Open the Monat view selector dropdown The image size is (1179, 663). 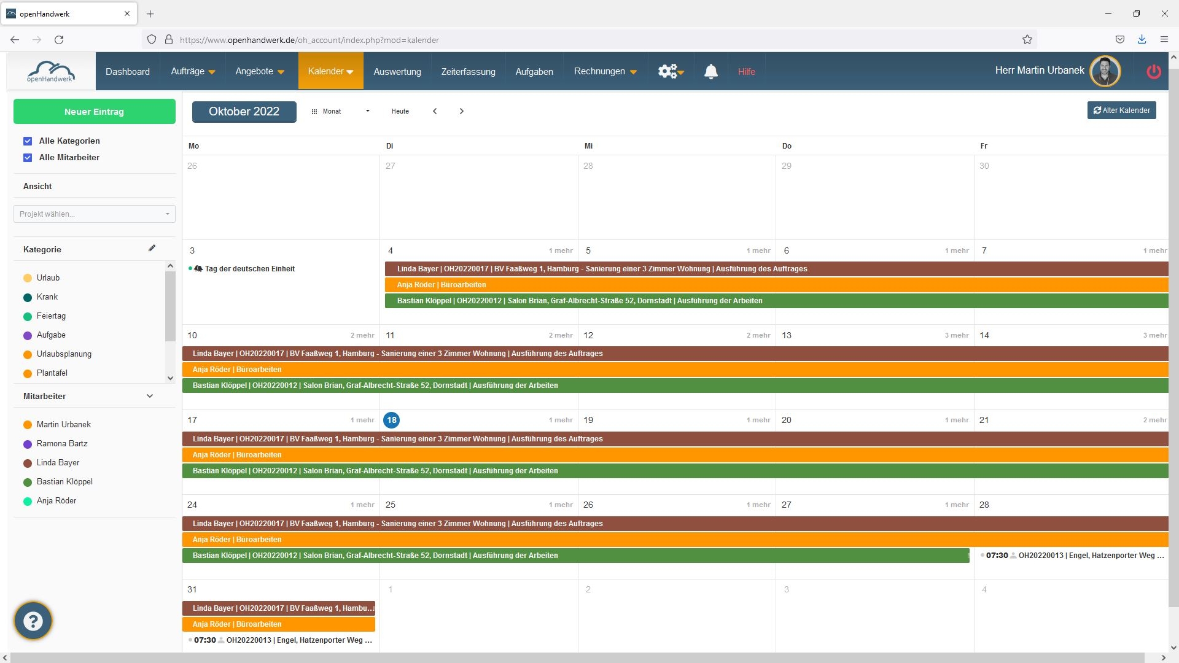coord(341,111)
